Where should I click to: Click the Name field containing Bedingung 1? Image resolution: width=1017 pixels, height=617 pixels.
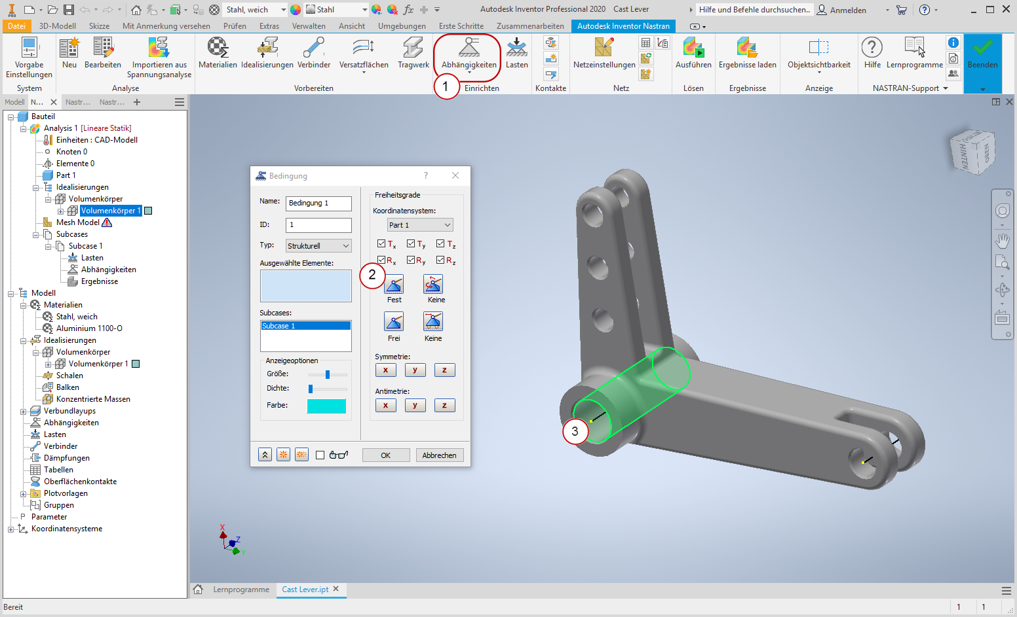tap(318, 203)
